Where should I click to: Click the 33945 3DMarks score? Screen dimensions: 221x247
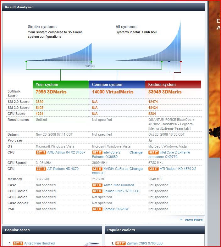click(x=165, y=92)
